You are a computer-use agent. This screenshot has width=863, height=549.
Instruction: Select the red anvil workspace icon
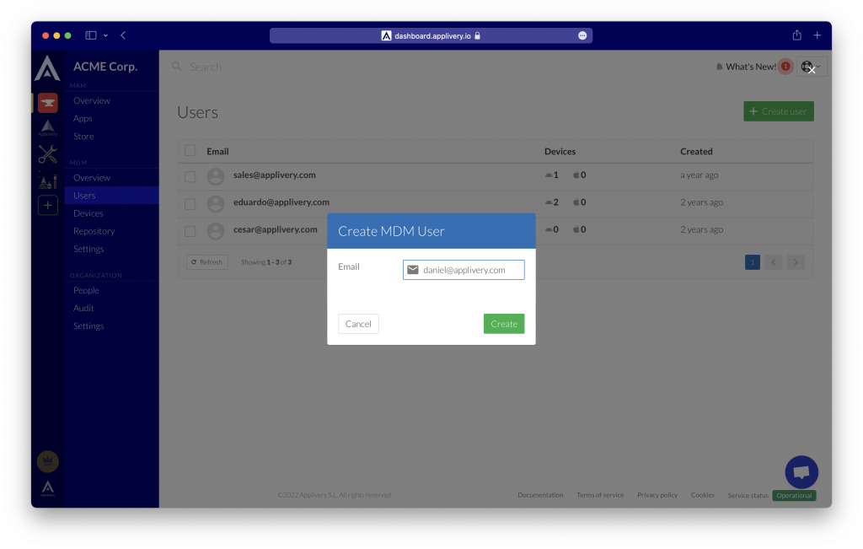[x=48, y=103]
